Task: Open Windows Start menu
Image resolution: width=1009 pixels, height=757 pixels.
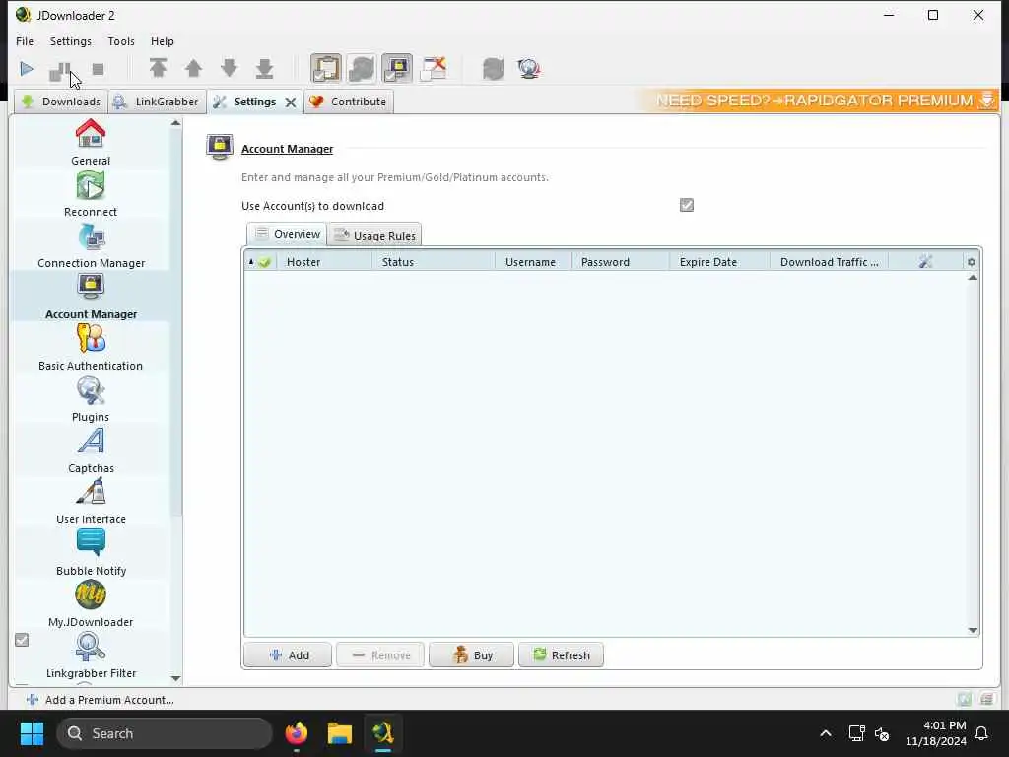Action: (32, 733)
